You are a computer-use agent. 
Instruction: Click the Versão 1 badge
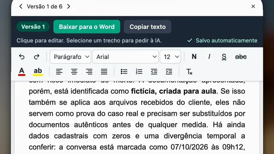point(33,27)
